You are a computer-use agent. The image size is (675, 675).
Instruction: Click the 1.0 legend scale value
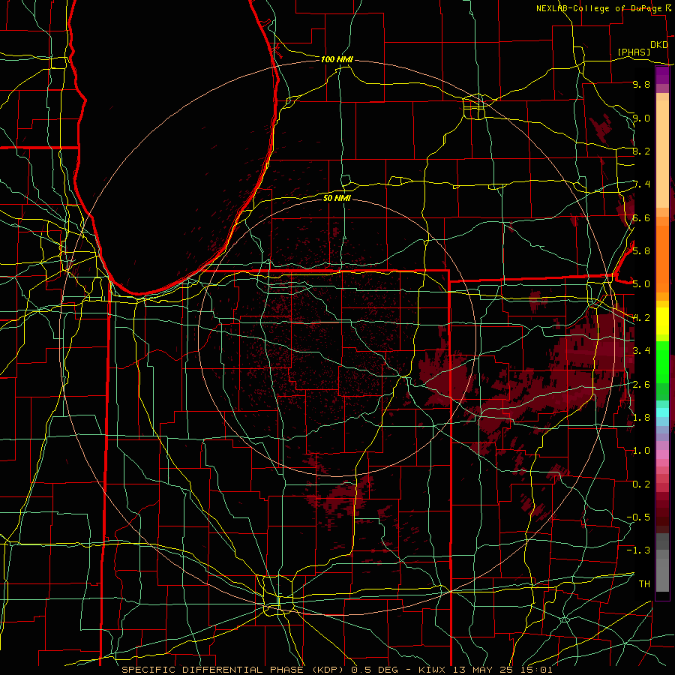click(x=641, y=451)
